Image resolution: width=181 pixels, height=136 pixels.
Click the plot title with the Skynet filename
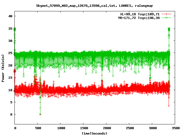pyautogui.click(x=90, y=6)
